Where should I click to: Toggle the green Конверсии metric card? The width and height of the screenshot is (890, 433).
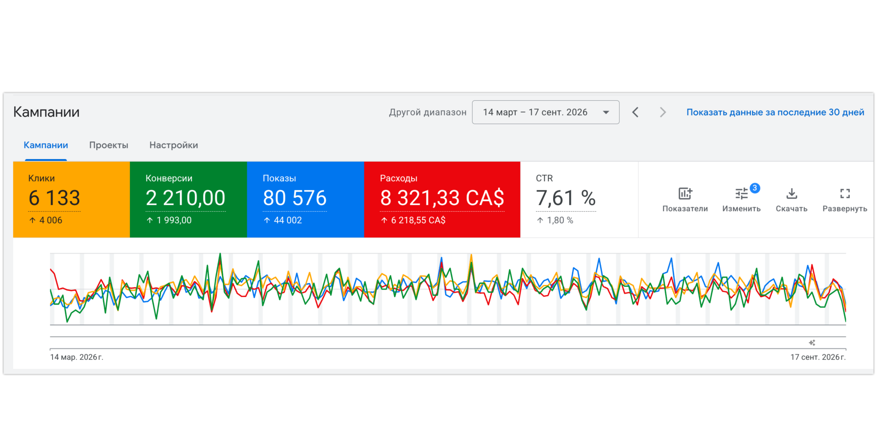[x=188, y=199]
